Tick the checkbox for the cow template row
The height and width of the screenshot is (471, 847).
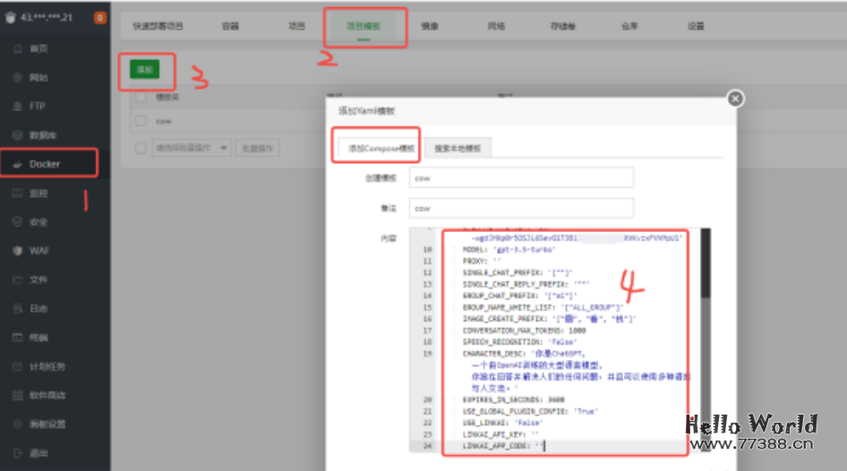141,121
